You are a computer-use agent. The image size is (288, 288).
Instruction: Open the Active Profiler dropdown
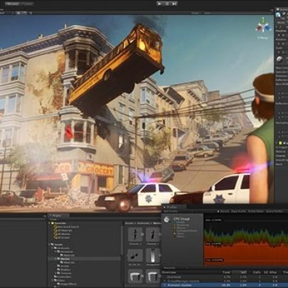274,211
